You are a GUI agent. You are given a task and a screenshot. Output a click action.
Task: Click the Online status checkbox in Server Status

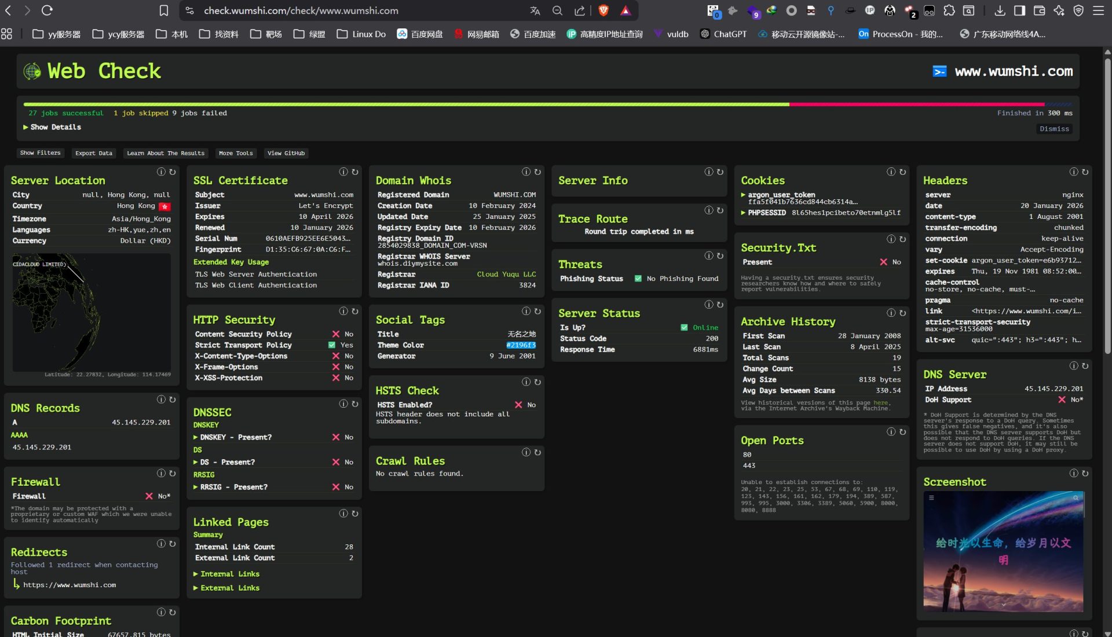coord(684,328)
